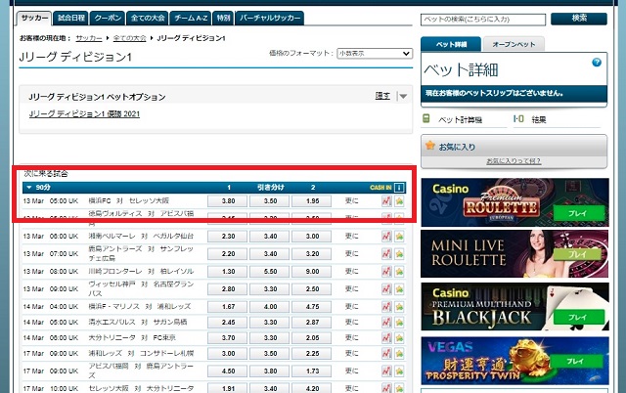Click the bet search input field
Viewport: 626px width, 393px height.
482,19
